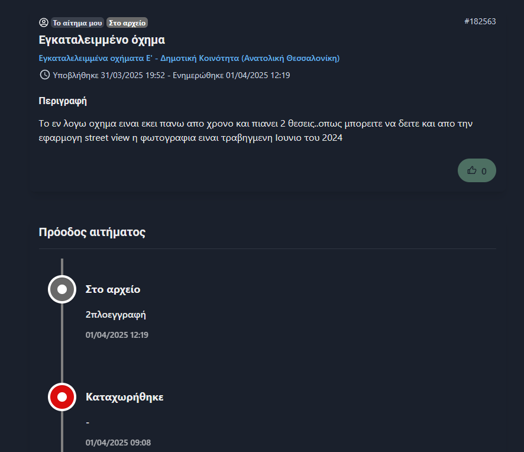
Task: Click the 01/04/2025 09:08 timeline timestamp
Action: click(x=118, y=442)
